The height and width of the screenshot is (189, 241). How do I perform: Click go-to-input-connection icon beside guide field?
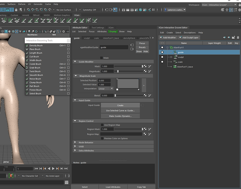tap(132, 45)
